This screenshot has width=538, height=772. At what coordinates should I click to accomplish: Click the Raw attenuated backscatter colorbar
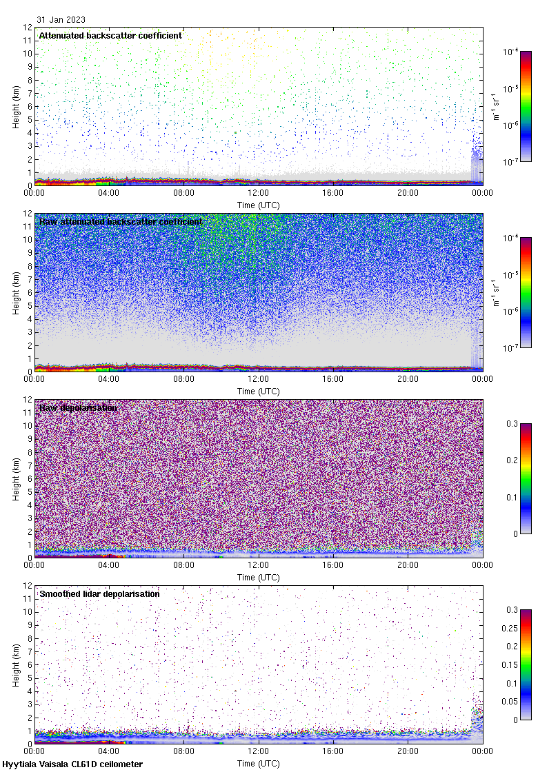(526, 292)
